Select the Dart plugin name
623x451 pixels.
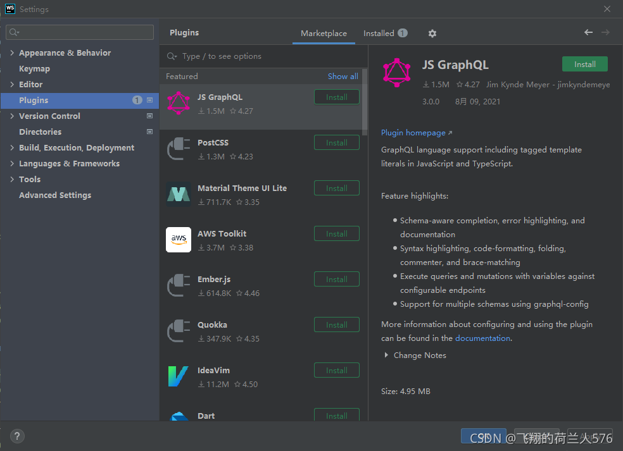click(x=206, y=416)
